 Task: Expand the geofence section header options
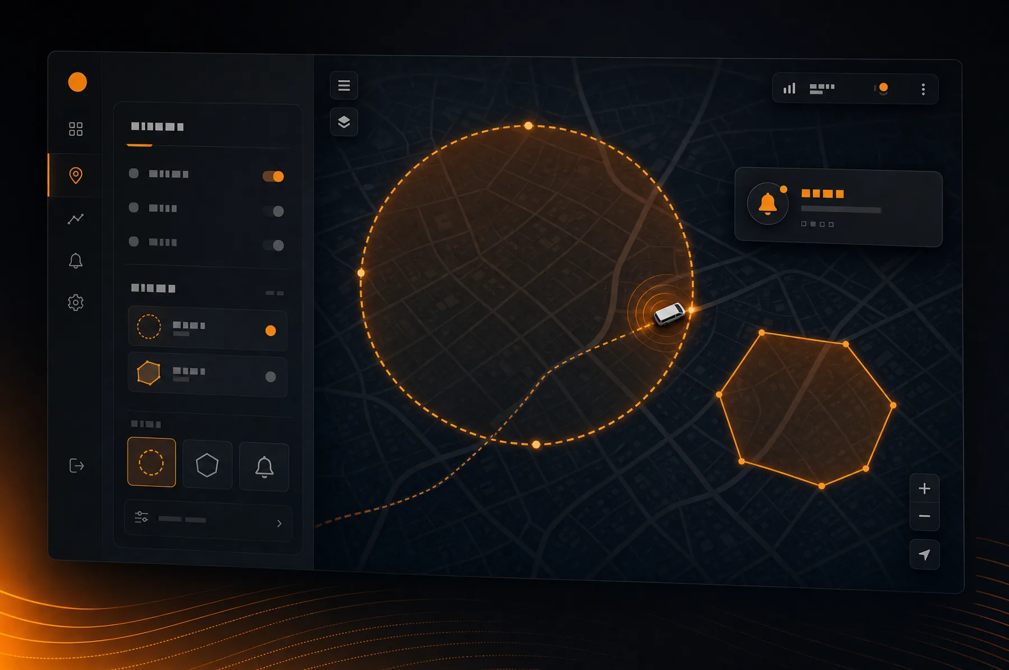coord(274,293)
